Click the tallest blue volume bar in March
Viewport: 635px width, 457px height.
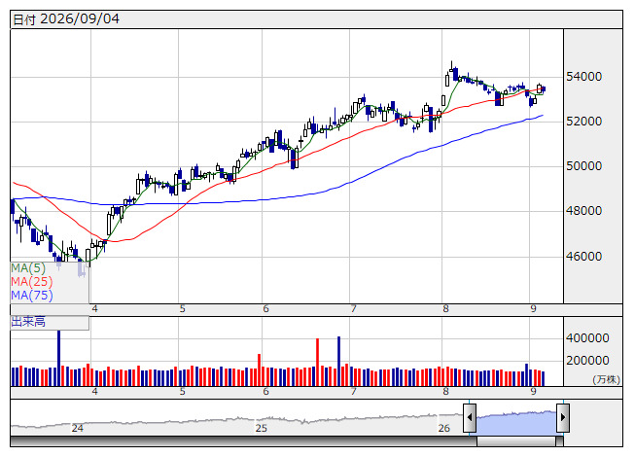point(58,358)
